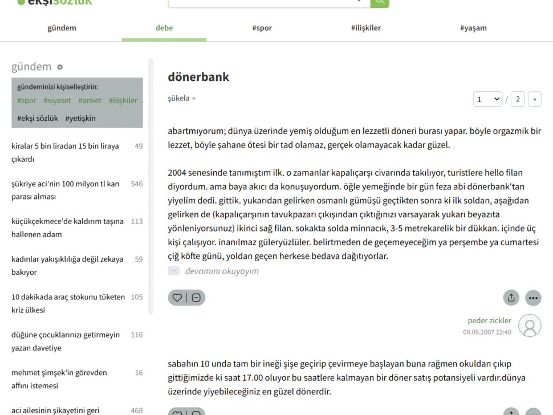Open the three-dot options menu of the entry
This screenshot has width=553, height=415.
tap(533, 298)
